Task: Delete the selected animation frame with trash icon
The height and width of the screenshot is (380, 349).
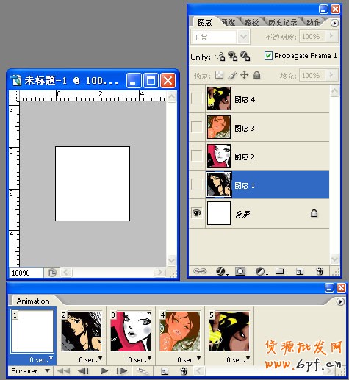Action: [x=184, y=371]
